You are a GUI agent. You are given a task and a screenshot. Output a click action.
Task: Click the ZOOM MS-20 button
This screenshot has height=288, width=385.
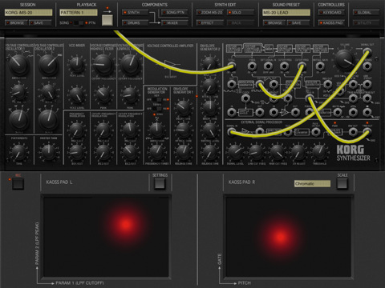(210, 13)
